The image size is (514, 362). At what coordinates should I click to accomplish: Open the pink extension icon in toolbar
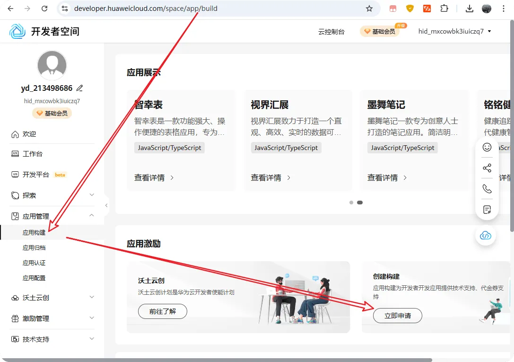[393, 9]
